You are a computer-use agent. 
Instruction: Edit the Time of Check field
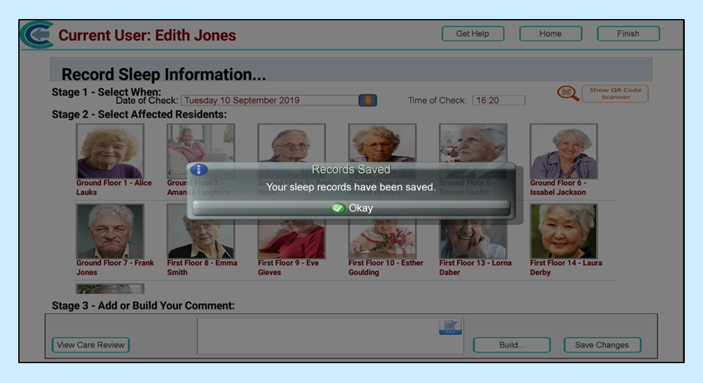[x=498, y=101]
